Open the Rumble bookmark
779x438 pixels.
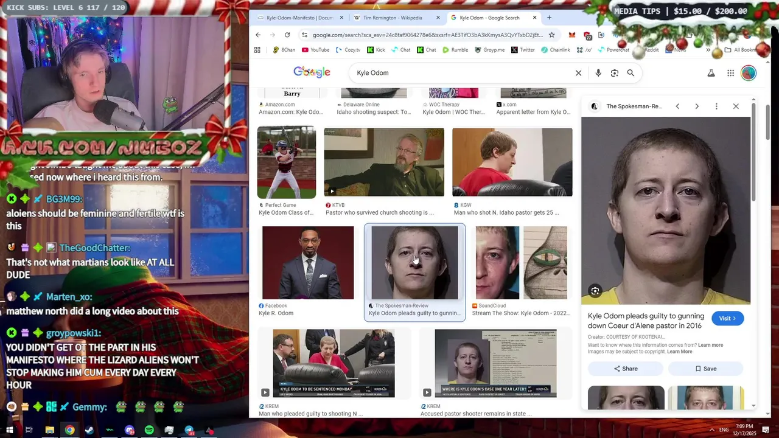(x=455, y=50)
